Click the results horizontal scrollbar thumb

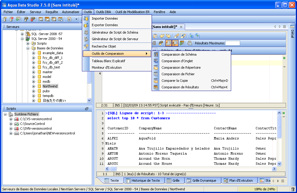113,169
